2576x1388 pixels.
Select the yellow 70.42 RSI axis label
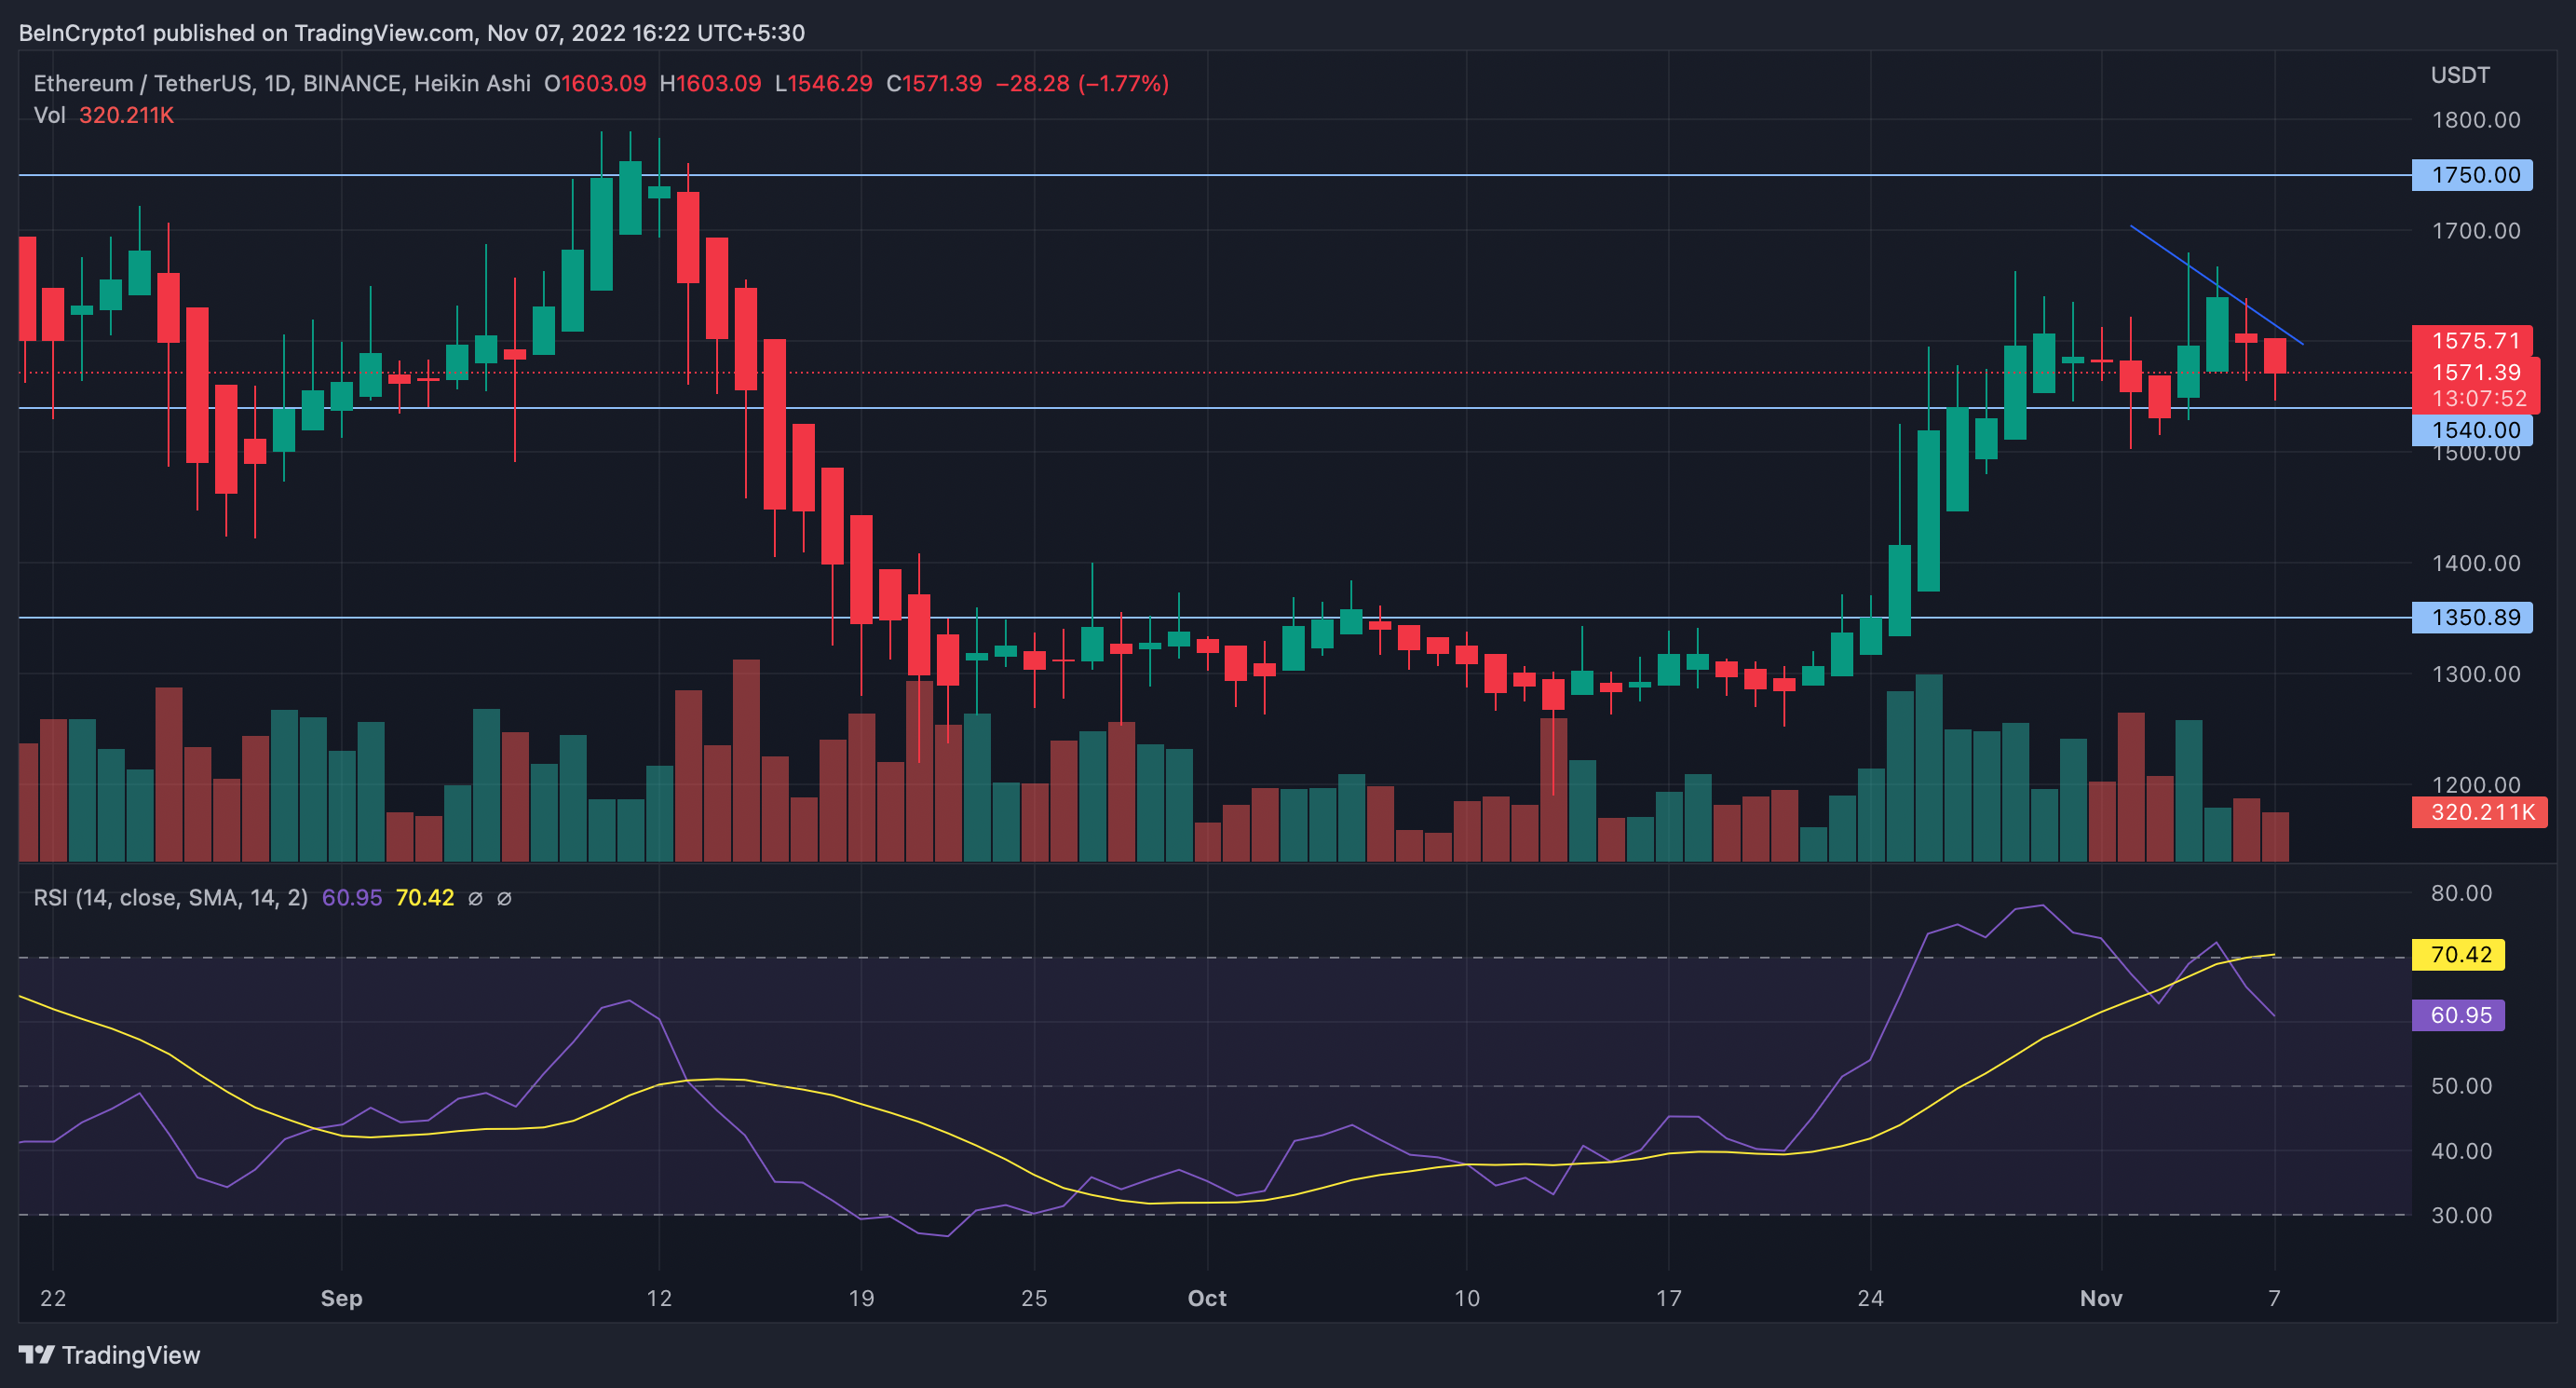(x=2458, y=954)
